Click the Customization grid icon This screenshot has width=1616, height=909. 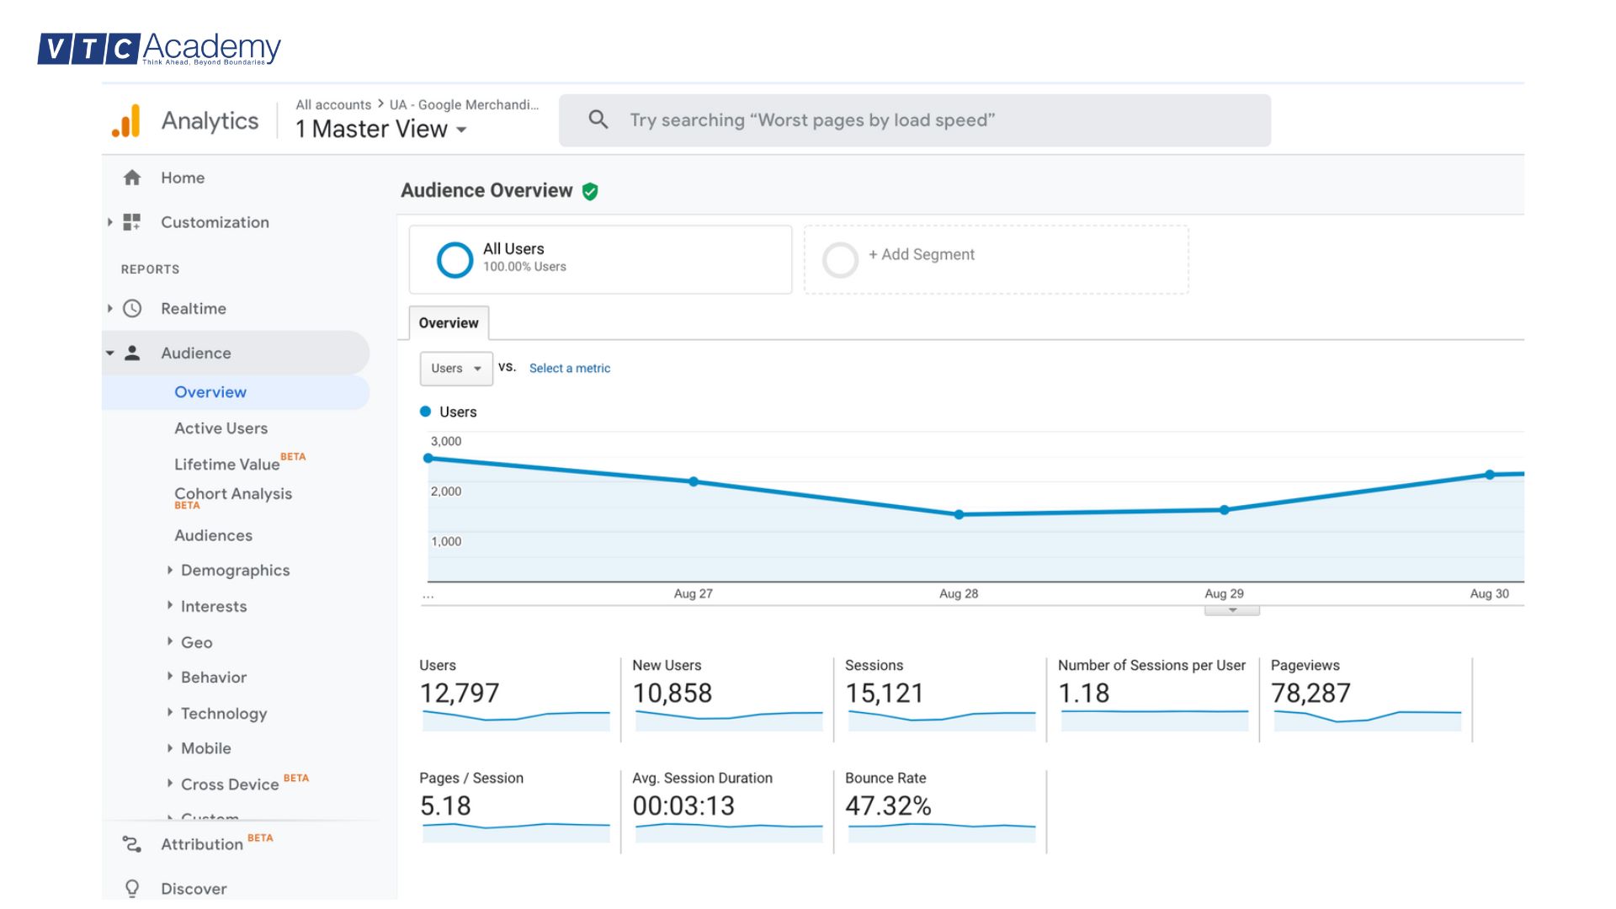[x=132, y=222]
